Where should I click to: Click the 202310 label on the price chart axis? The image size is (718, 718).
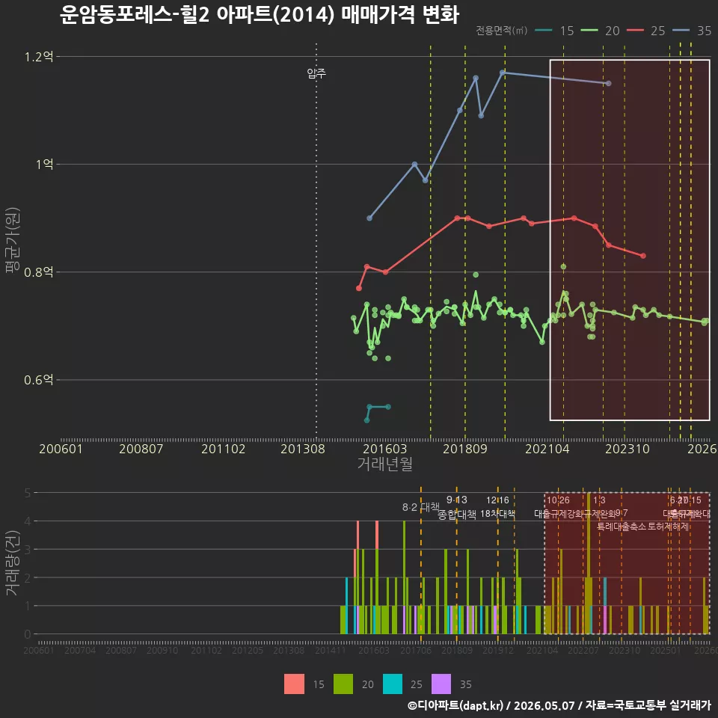(x=628, y=449)
